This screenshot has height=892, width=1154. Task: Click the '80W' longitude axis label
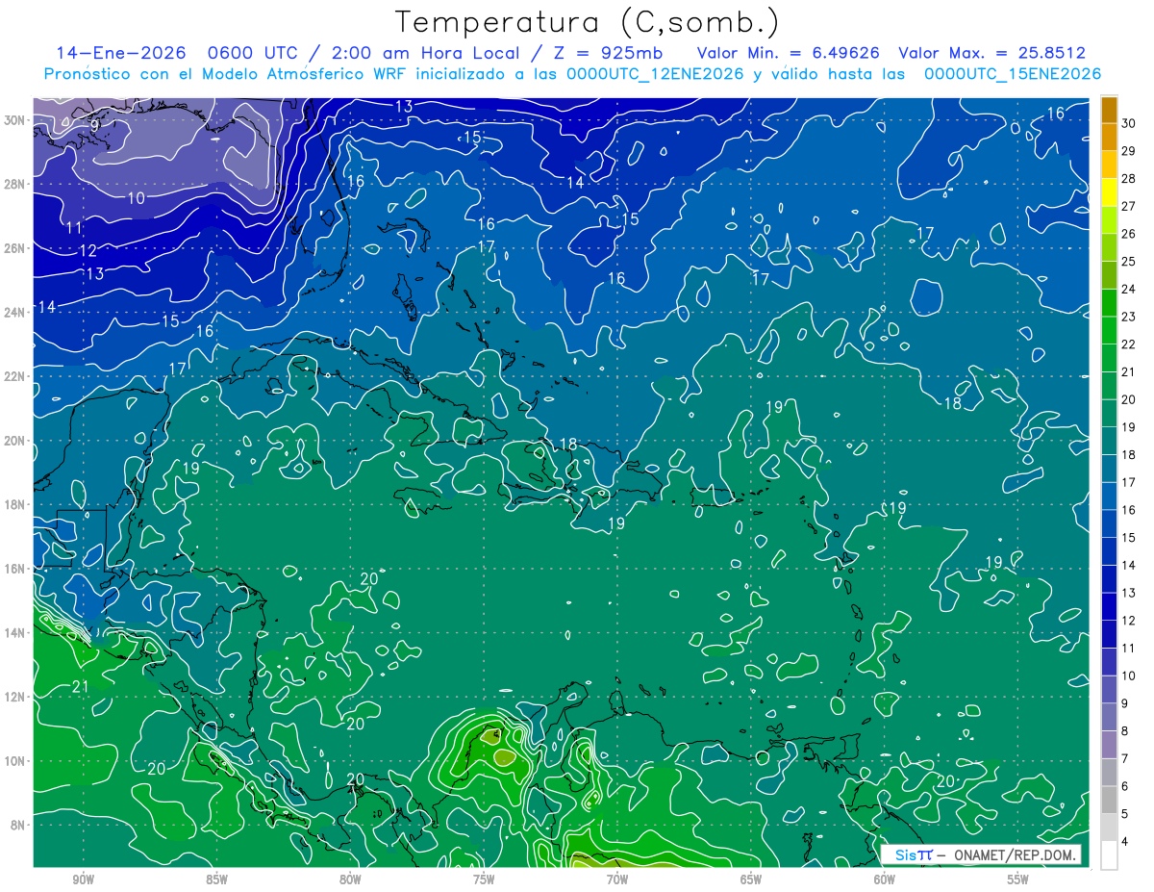(x=350, y=879)
